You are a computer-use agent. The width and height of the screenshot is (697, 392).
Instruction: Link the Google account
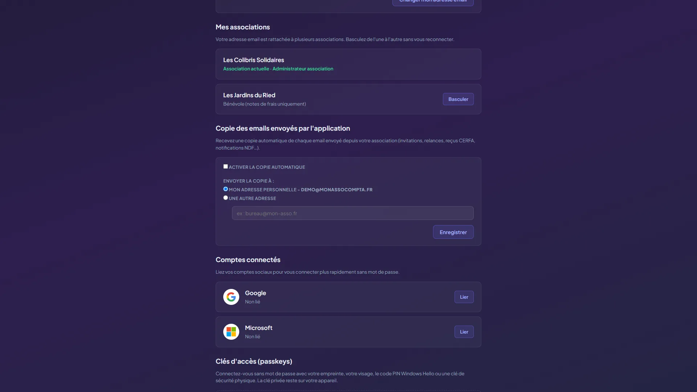[464, 297]
